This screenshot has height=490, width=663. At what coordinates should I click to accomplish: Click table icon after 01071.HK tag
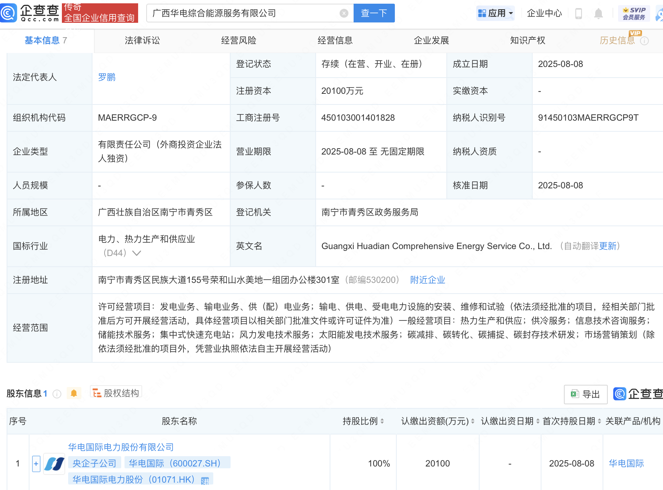coord(205,480)
